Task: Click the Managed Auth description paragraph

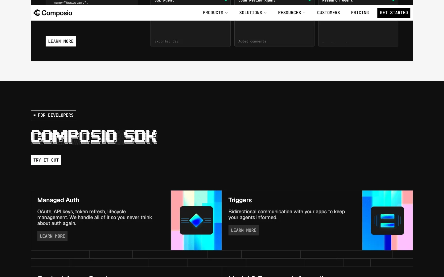Action: [95, 217]
